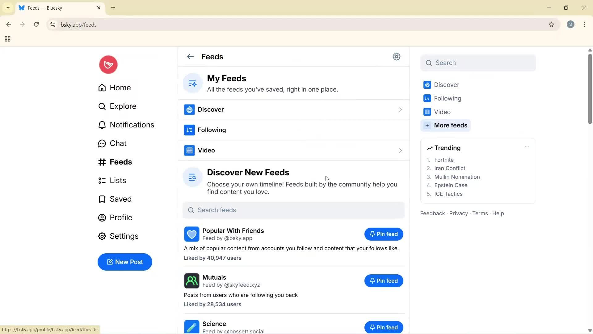Viewport: 593px width, 334px height.
Task: Click the Saved bookmark icon
Action: (x=102, y=199)
